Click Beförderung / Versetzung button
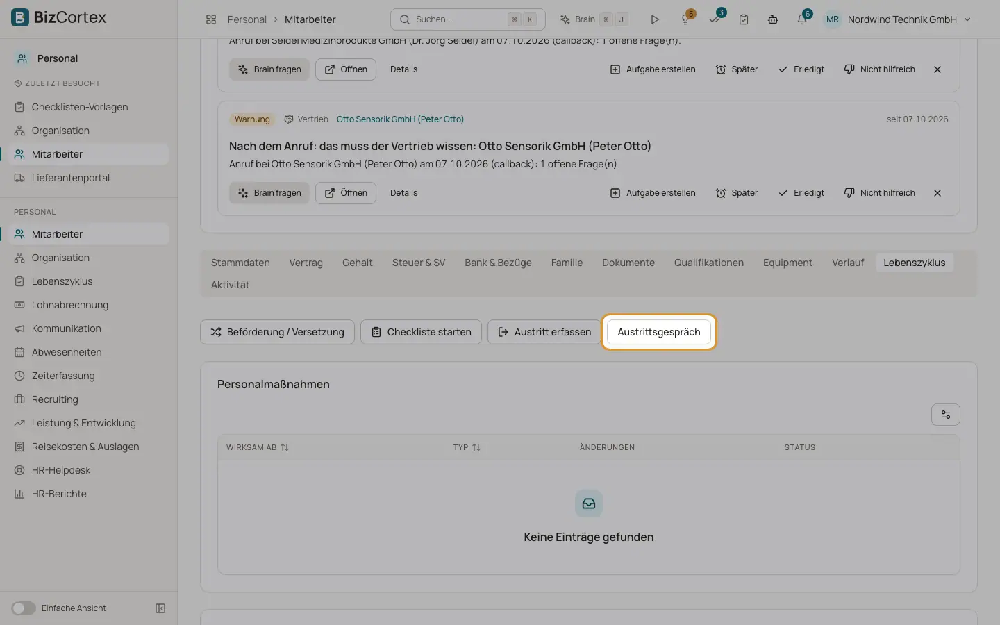Viewport: 1000px width, 625px height. 277,332
